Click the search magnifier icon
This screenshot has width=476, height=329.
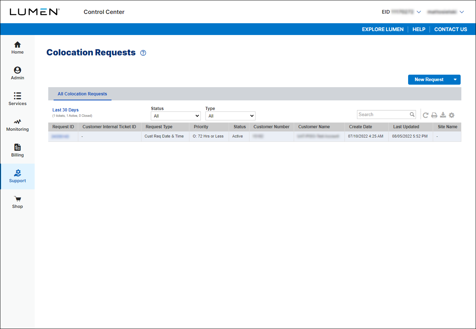click(412, 115)
